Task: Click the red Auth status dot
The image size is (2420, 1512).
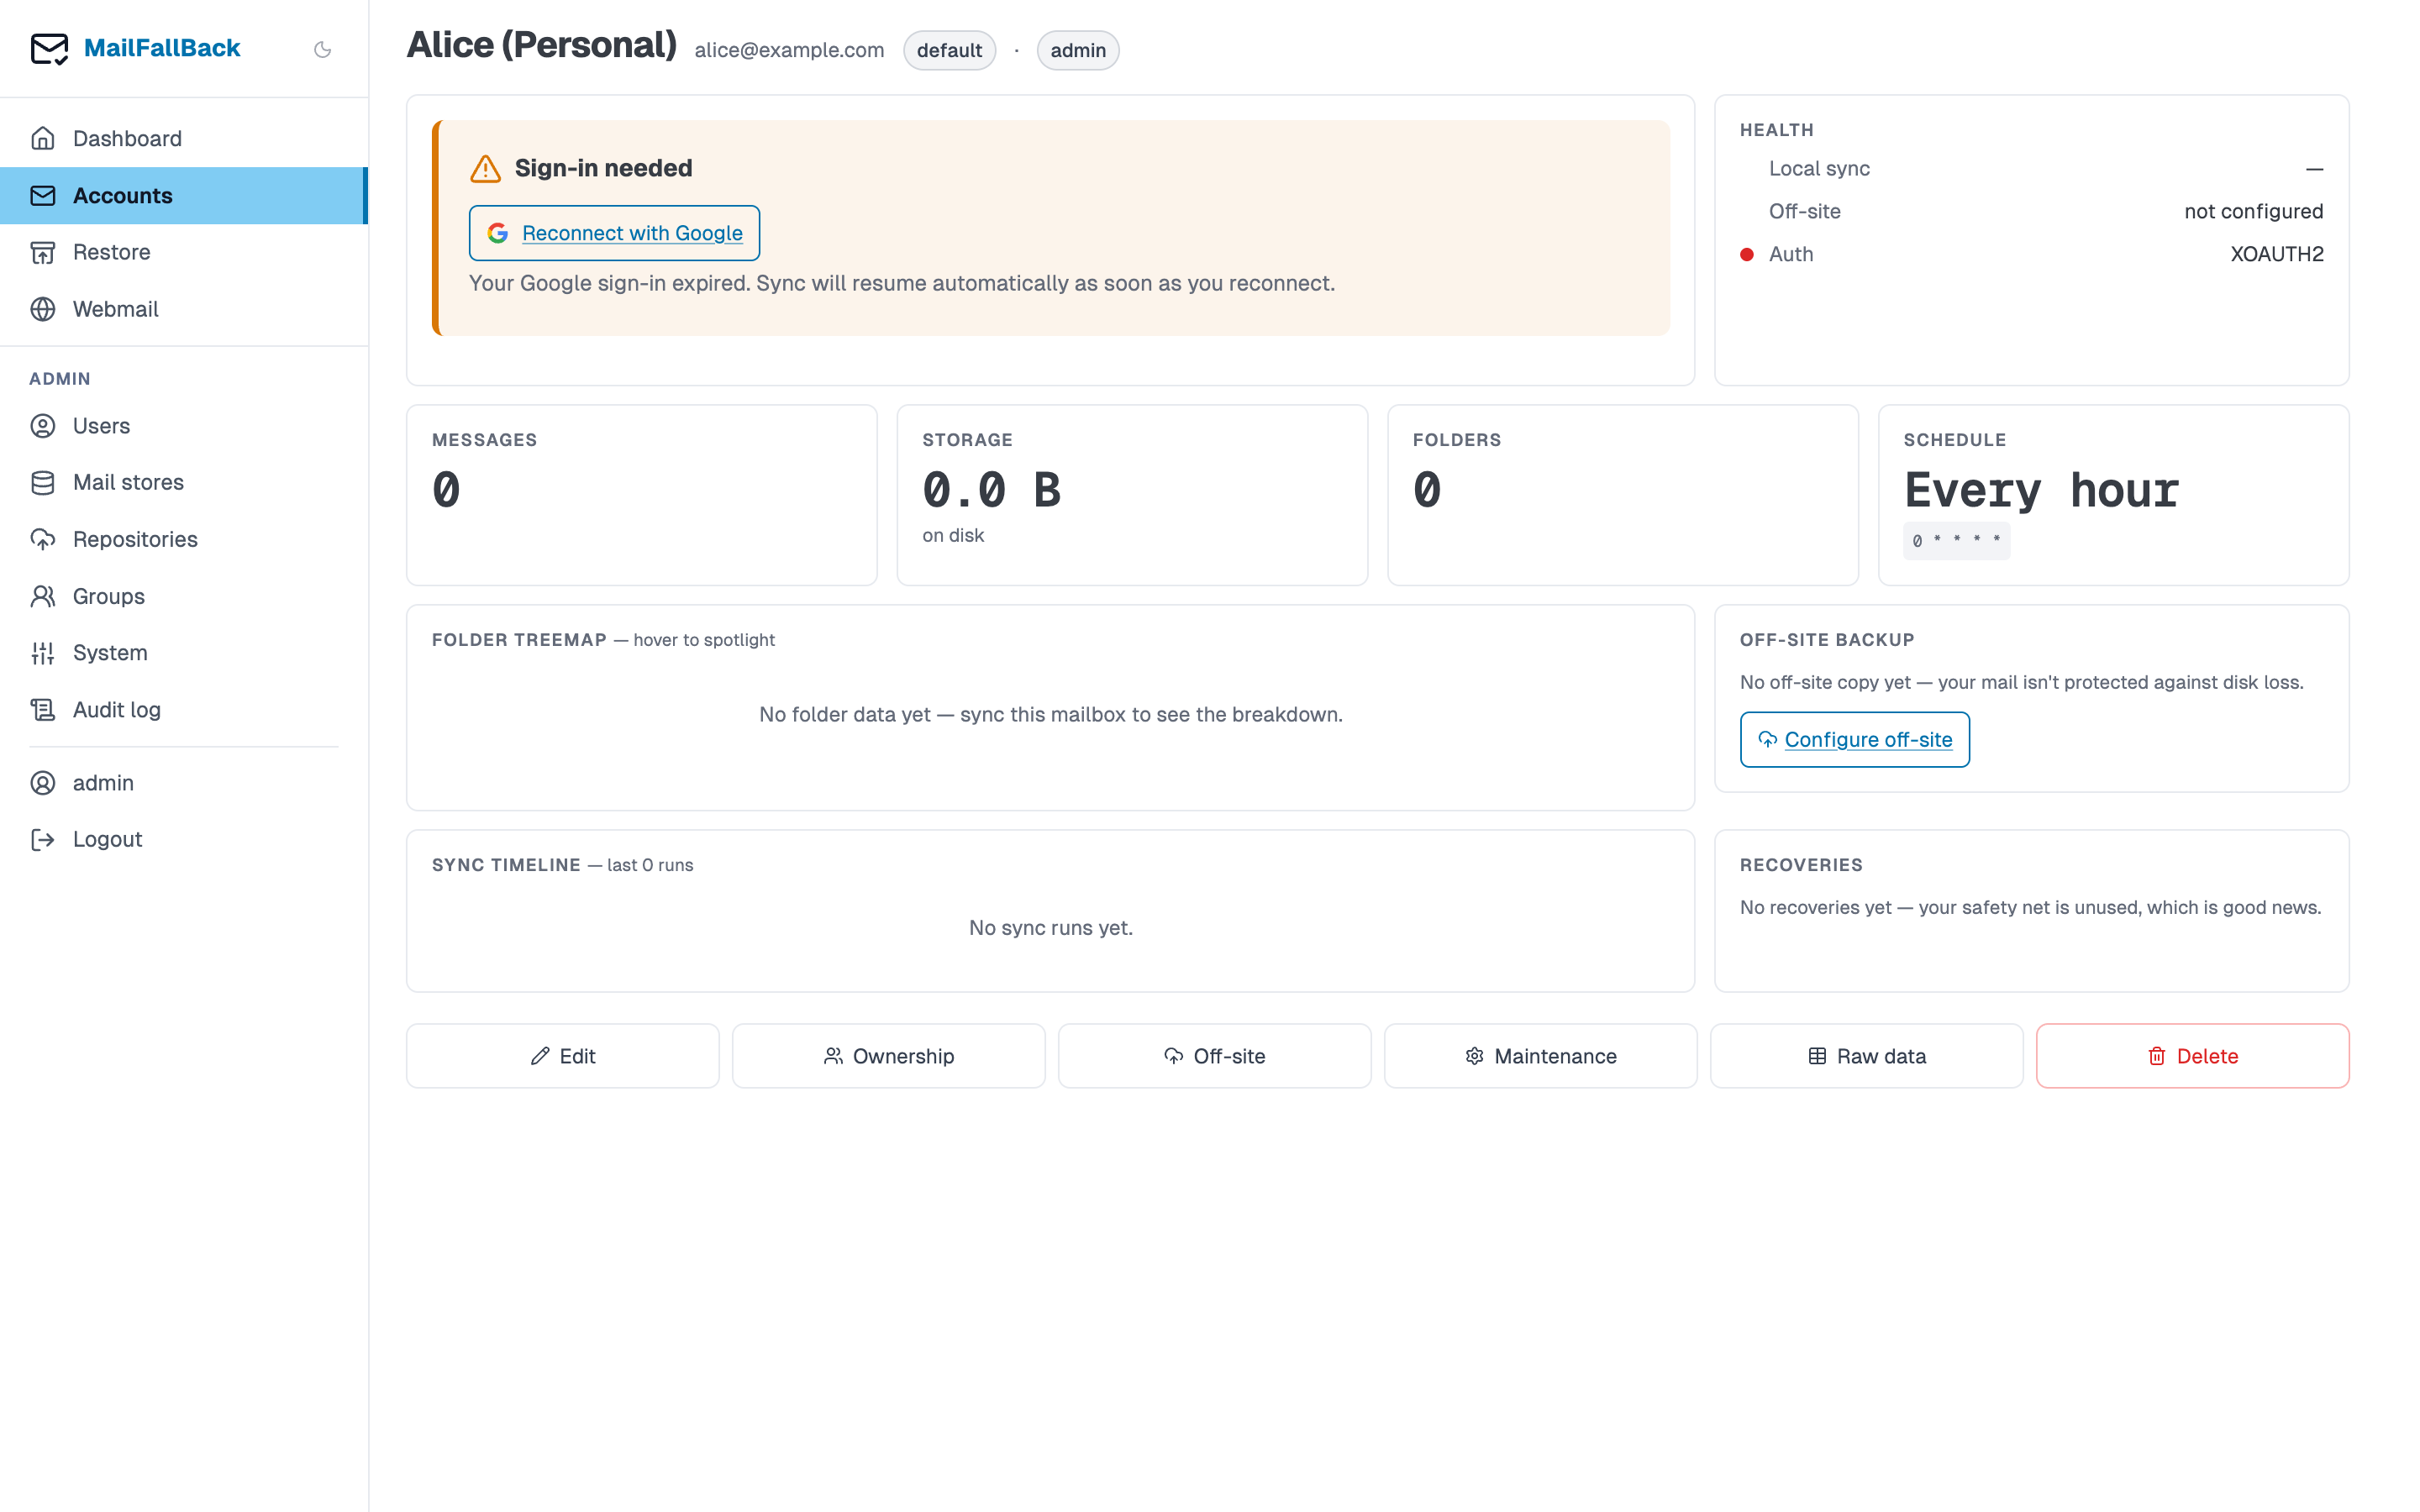Action: tap(1747, 254)
